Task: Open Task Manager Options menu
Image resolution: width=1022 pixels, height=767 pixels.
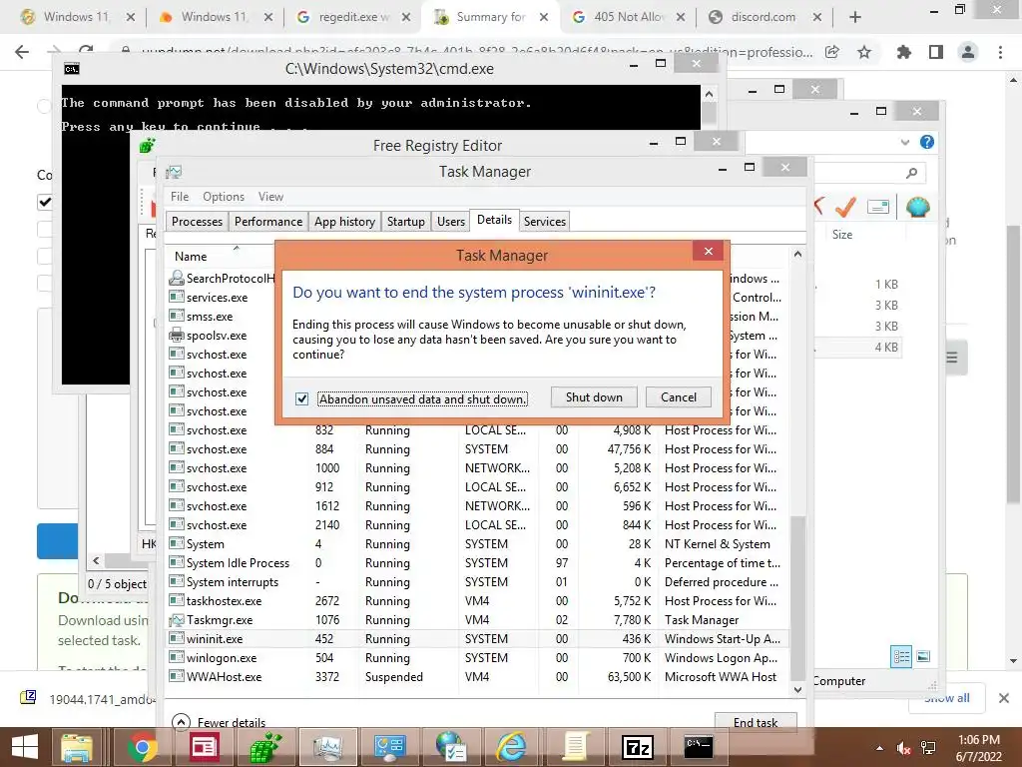Action: tap(223, 197)
